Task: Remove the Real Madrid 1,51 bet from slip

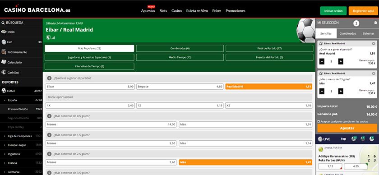Action: pyautogui.click(x=374, y=43)
